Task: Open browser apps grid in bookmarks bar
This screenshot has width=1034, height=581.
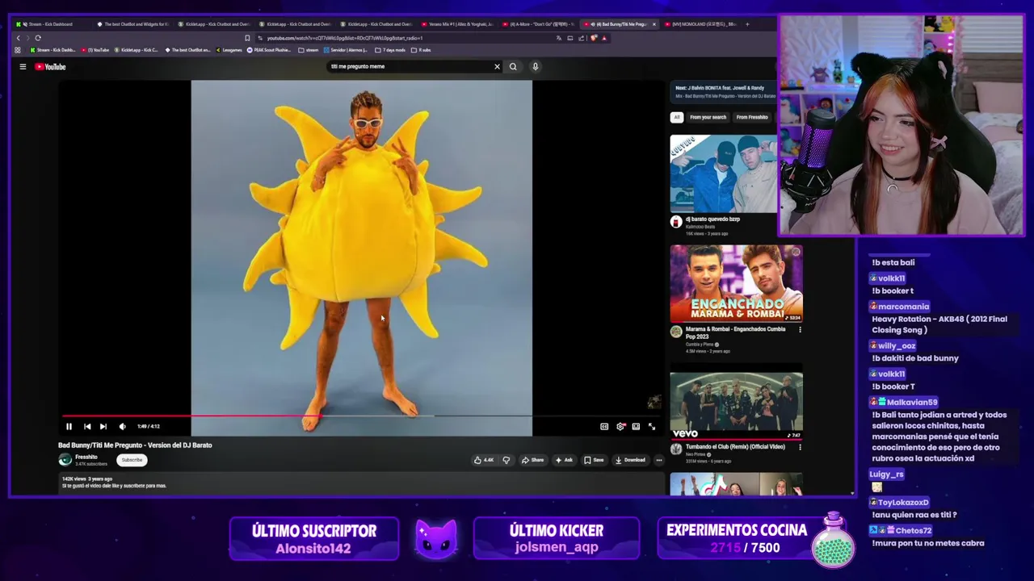Action: pyautogui.click(x=18, y=50)
